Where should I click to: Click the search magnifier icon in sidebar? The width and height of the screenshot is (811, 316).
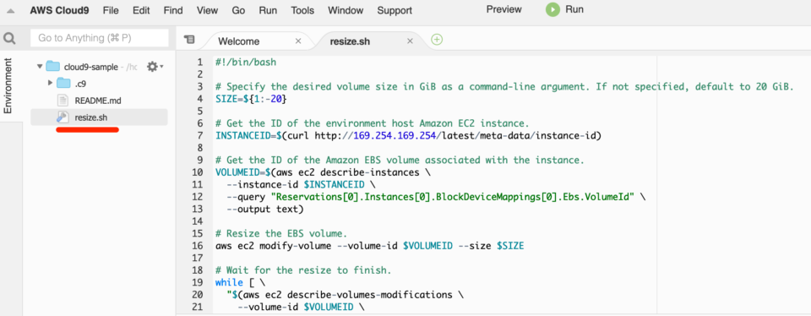coord(9,38)
